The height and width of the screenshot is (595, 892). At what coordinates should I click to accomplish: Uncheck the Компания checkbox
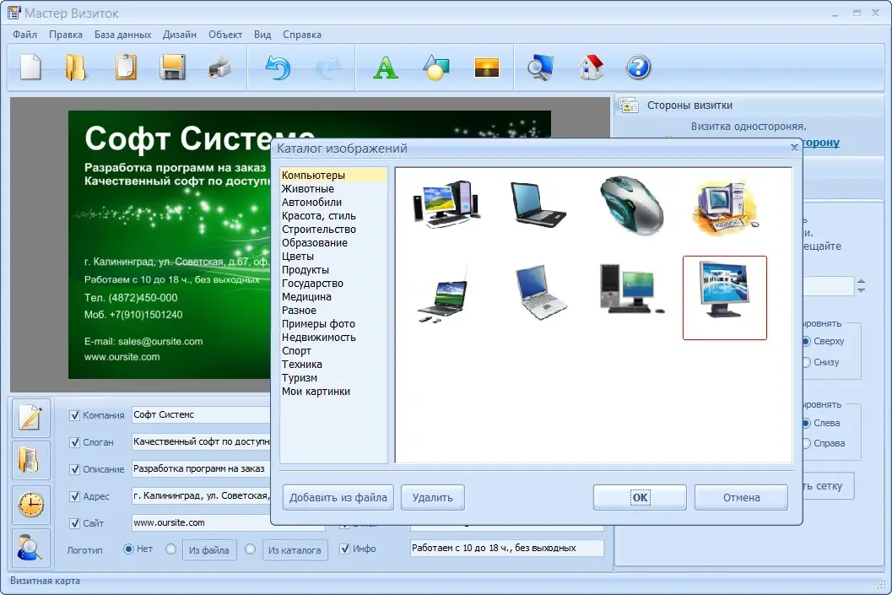[x=74, y=415]
